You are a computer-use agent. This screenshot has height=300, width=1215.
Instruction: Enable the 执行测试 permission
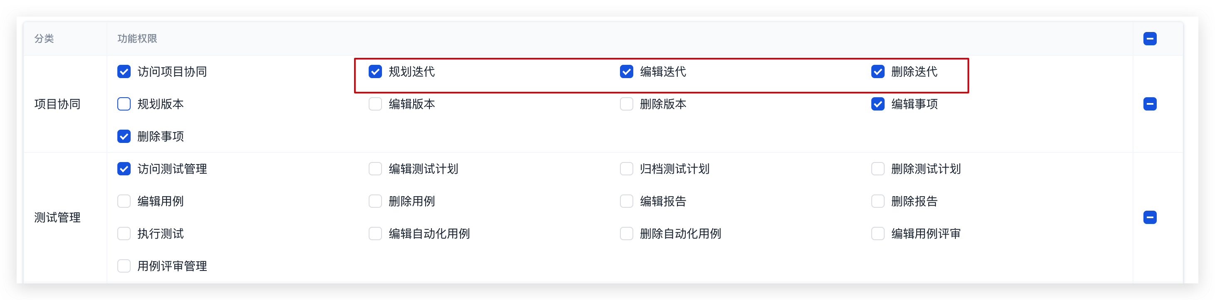pos(124,234)
